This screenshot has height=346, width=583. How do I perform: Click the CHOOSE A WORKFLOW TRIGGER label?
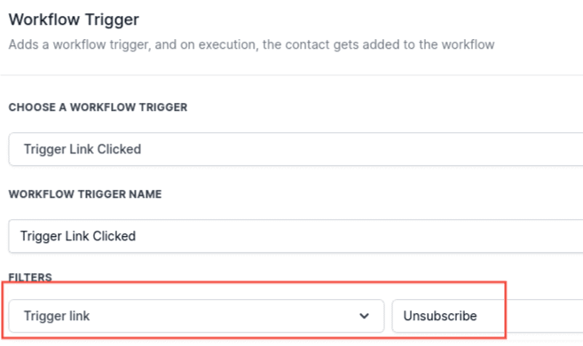coord(98,107)
